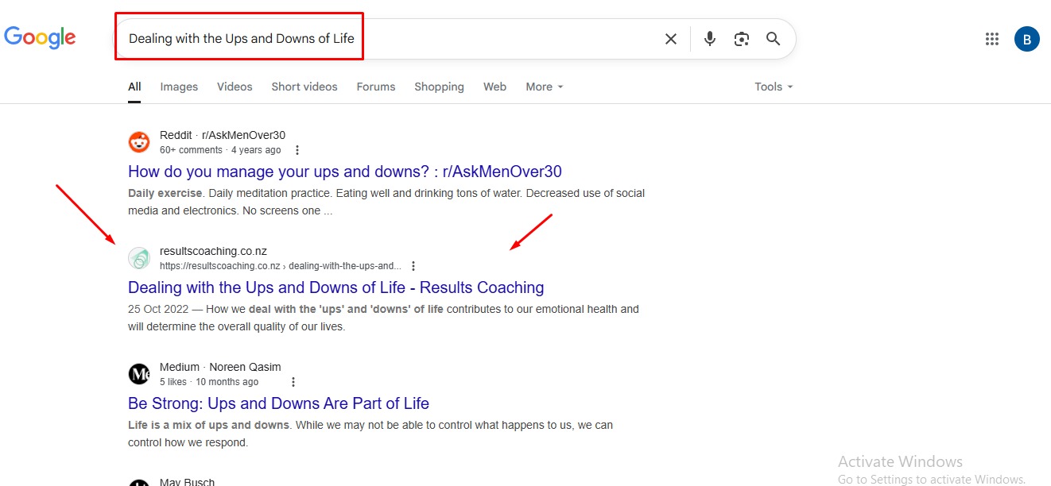1051x486 pixels.
Task: Click the magnifying glass search button
Action: click(773, 39)
